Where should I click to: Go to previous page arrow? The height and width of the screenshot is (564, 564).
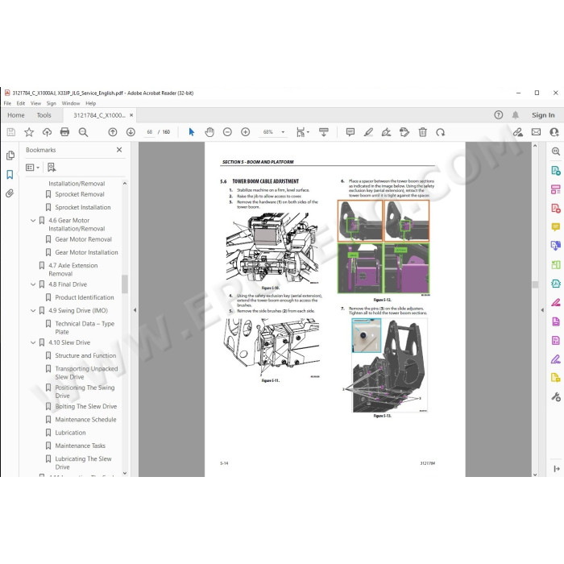pos(113,132)
